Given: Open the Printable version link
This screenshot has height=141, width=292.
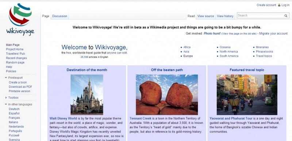Looking at the screenshot, I should [x=19, y=91].
